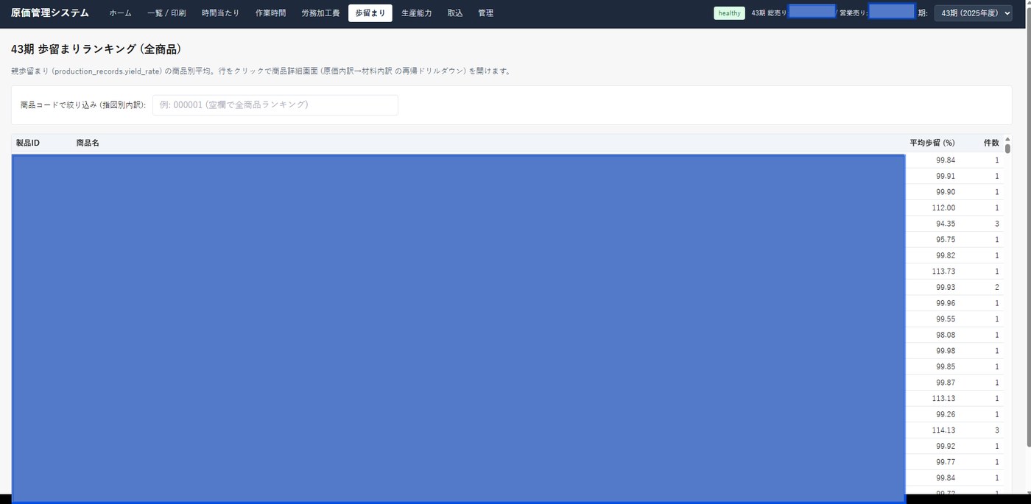Navigate to the 生産能力 page
Image resolution: width=1031 pixels, height=504 pixels.
416,13
